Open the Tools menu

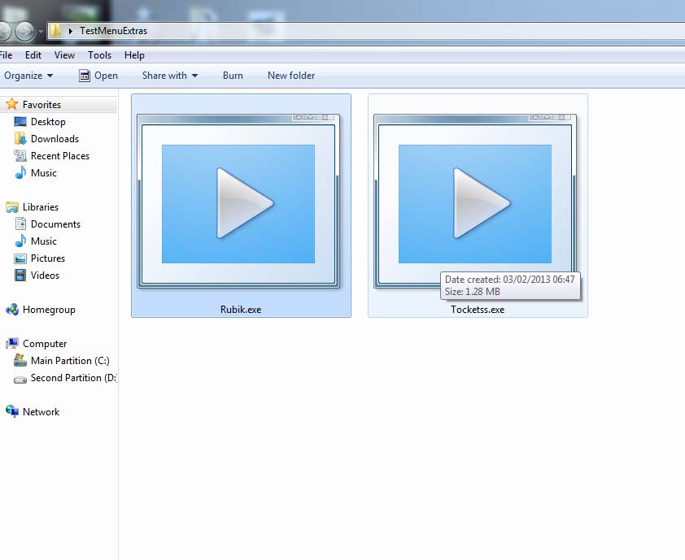pos(99,55)
